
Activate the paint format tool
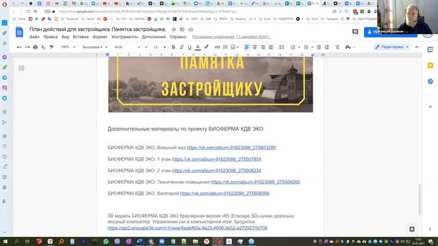click(x=51, y=47)
